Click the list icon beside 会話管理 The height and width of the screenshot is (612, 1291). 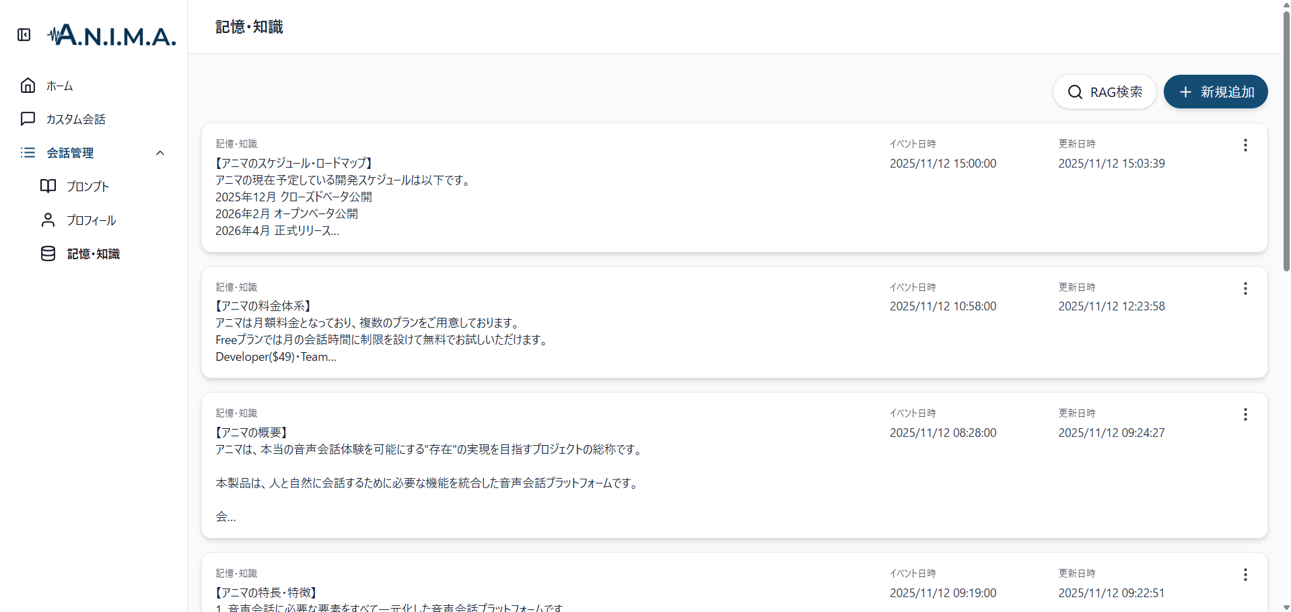(28, 153)
